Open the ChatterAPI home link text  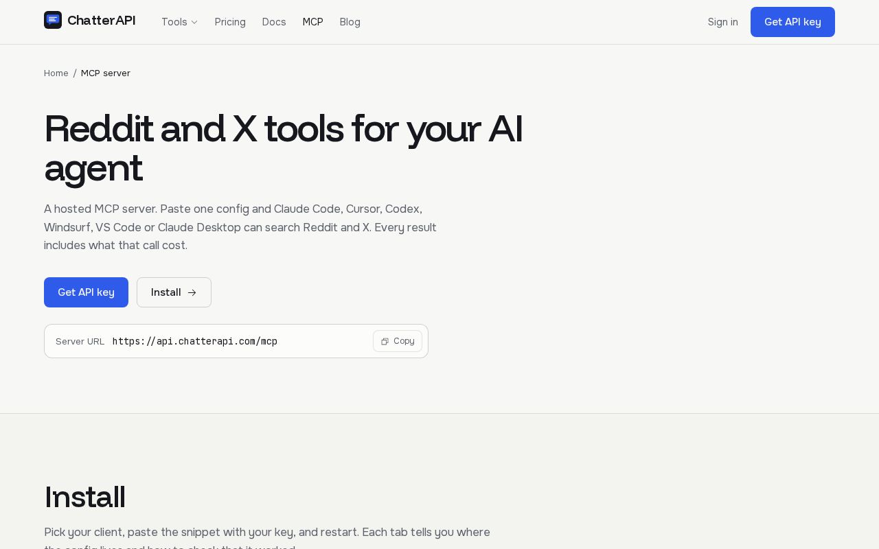101,21
